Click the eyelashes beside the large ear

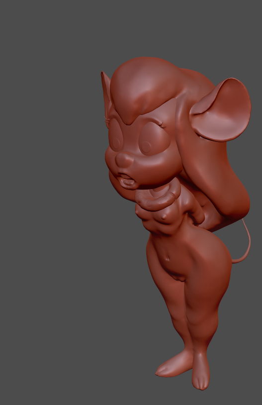(x=163, y=125)
